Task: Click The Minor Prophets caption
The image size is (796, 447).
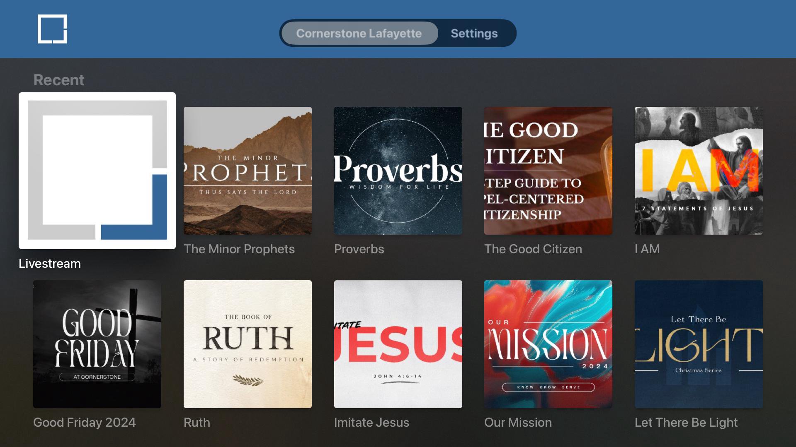Action: (239, 249)
